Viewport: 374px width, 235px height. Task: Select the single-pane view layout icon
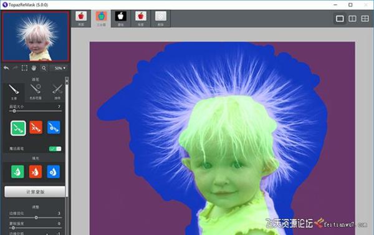(x=340, y=19)
